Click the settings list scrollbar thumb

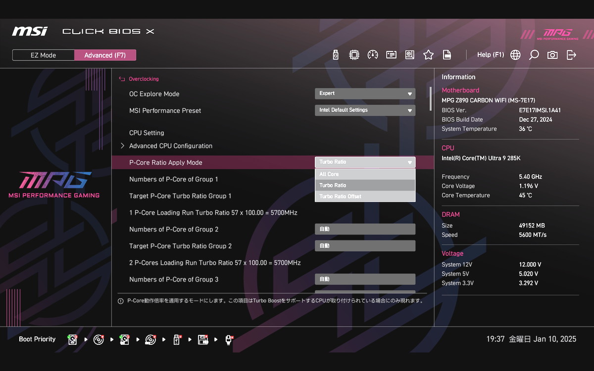point(431,98)
